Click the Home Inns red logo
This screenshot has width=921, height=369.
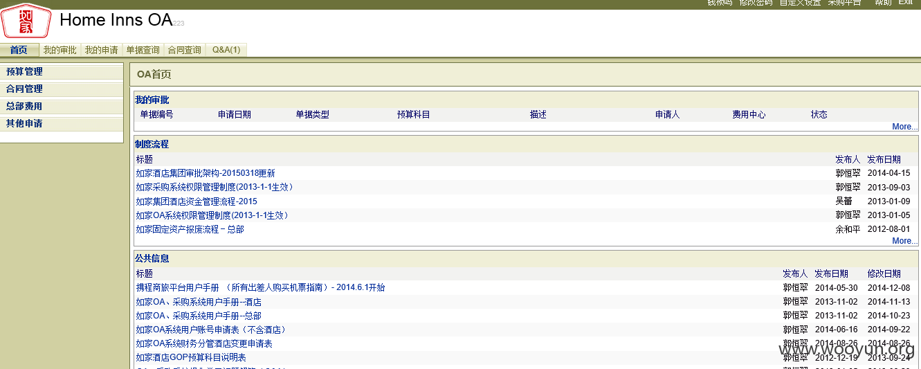[26, 21]
